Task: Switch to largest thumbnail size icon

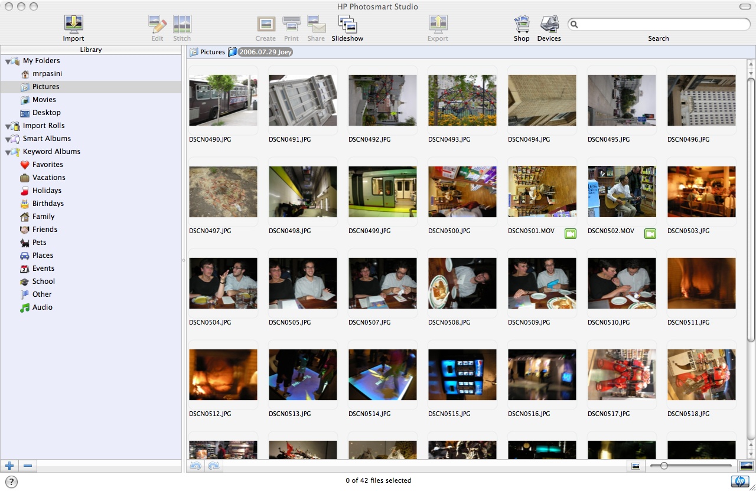Action: (745, 466)
